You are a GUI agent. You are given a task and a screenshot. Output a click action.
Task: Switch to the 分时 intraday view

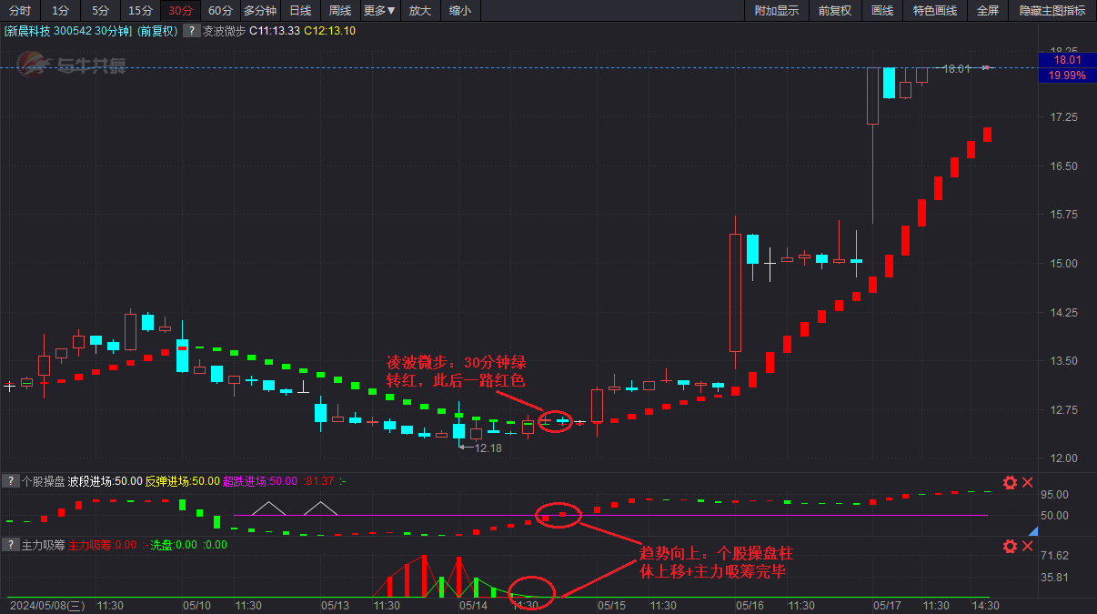point(20,11)
